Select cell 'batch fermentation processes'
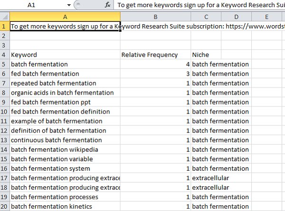The width and height of the screenshot is (285, 211). coord(65,197)
